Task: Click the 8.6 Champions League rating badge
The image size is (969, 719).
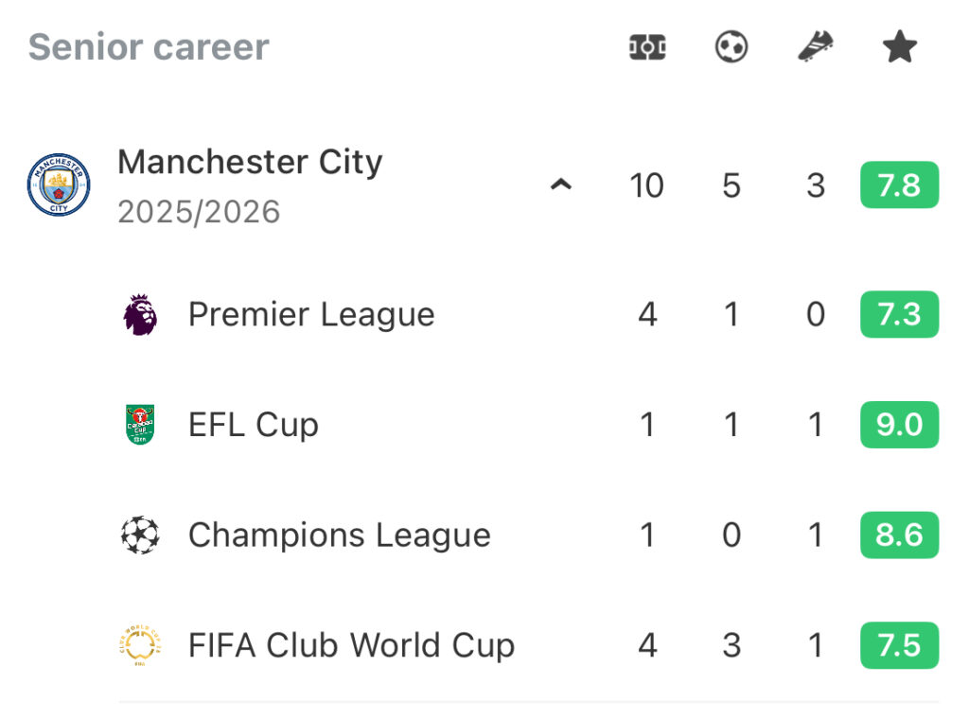Action: pos(899,535)
